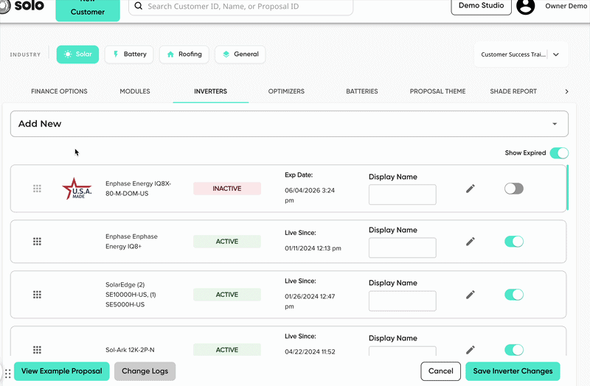Go to Proposal Theme tab
590x386 pixels.
point(437,91)
